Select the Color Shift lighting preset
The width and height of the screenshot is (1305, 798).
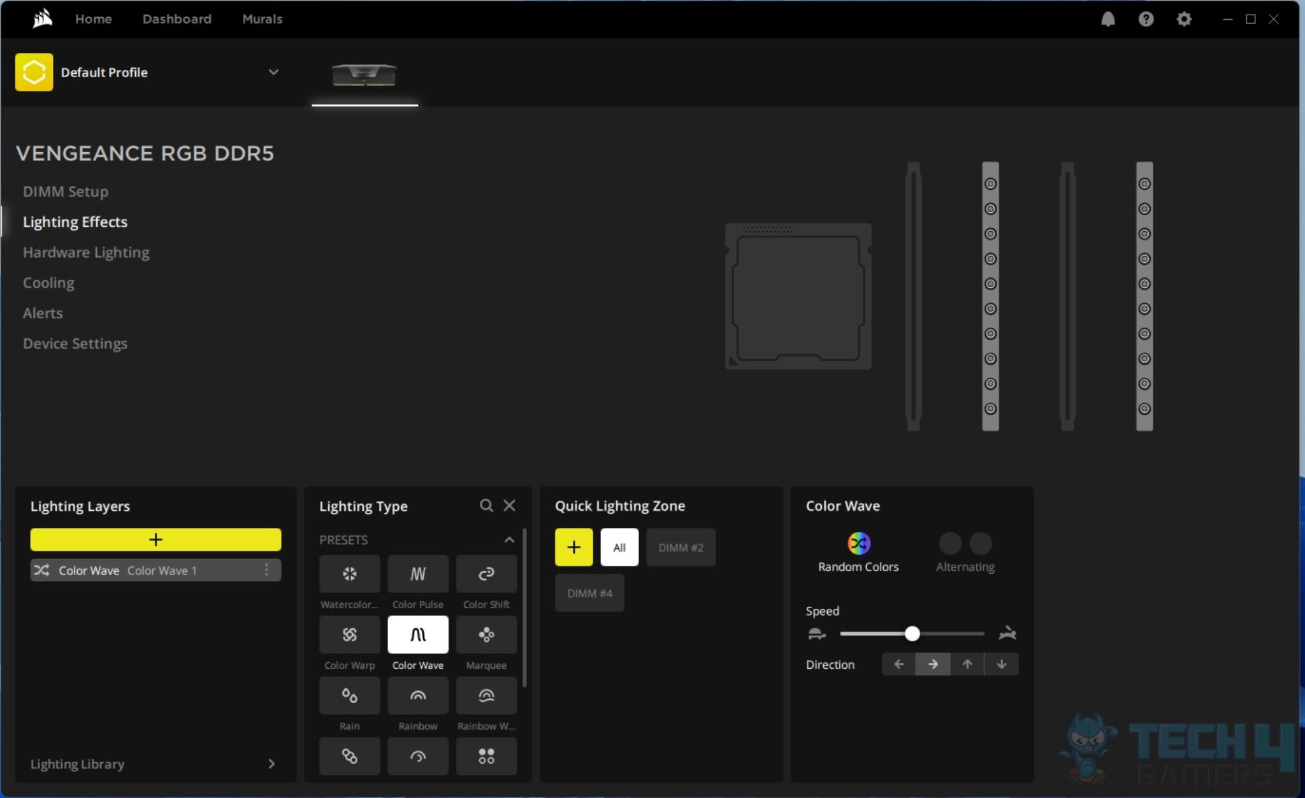point(486,574)
